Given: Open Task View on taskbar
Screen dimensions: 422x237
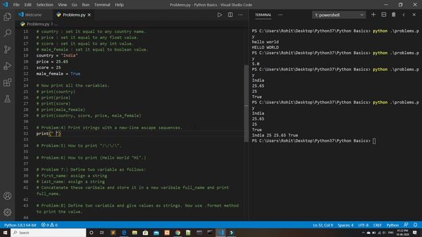Looking at the screenshot, I should [x=102, y=232].
